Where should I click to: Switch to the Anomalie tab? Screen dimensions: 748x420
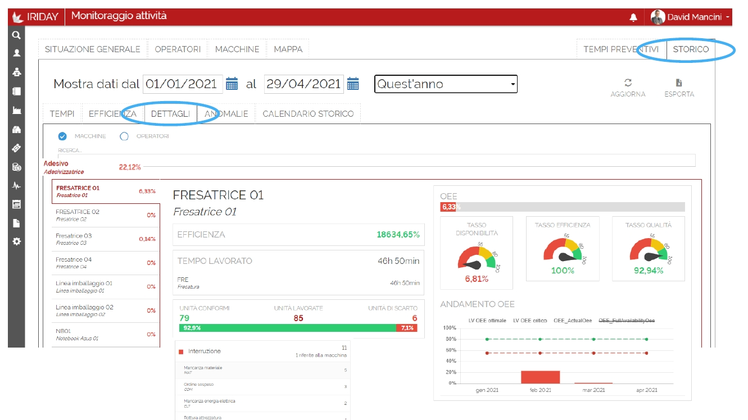[x=226, y=114]
